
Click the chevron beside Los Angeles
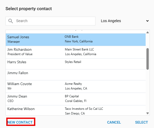(147, 21)
